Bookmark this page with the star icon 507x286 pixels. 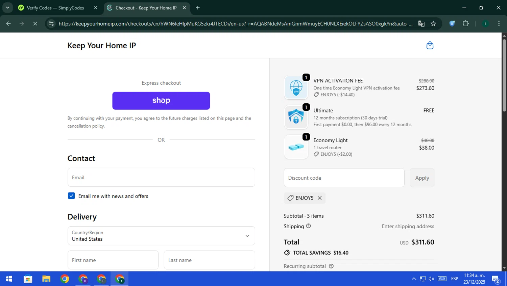point(433,24)
